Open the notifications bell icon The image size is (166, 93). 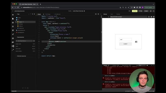tap(151, 11)
